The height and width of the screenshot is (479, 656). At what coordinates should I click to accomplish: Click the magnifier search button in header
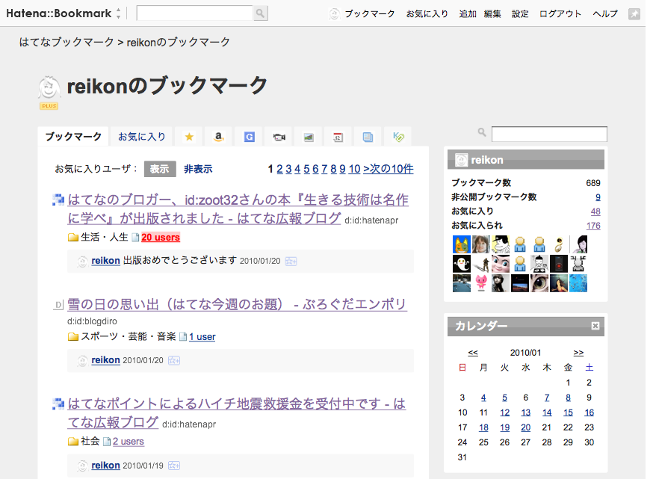point(260,13)
